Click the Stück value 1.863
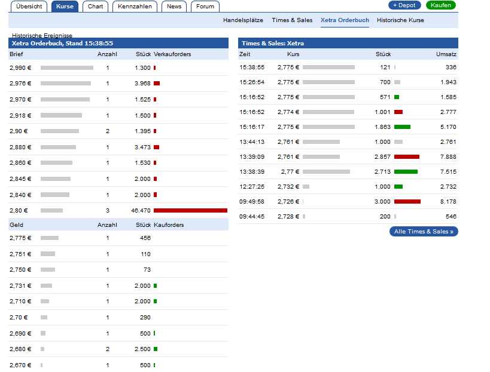The image size is (490, 372). pos(382,127)
